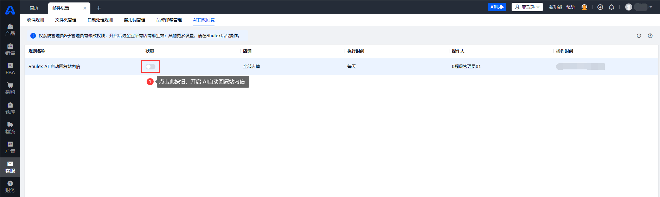Image resolution: width=660 pixels, height=197 pixels.
Task: Go to the 品牌邮箱管理 tab
Action: click(169, 20)
